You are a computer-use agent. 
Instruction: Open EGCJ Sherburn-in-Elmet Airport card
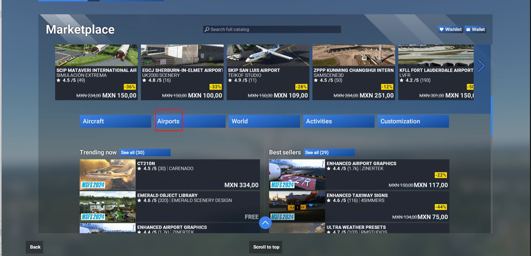(182, 72)
